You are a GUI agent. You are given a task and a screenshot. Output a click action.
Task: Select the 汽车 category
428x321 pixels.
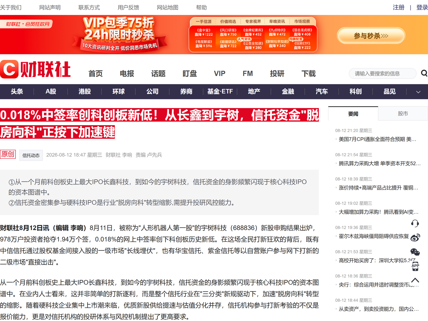[322, 91]
